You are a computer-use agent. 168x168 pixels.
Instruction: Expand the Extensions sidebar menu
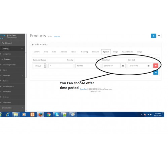point(12,108)
